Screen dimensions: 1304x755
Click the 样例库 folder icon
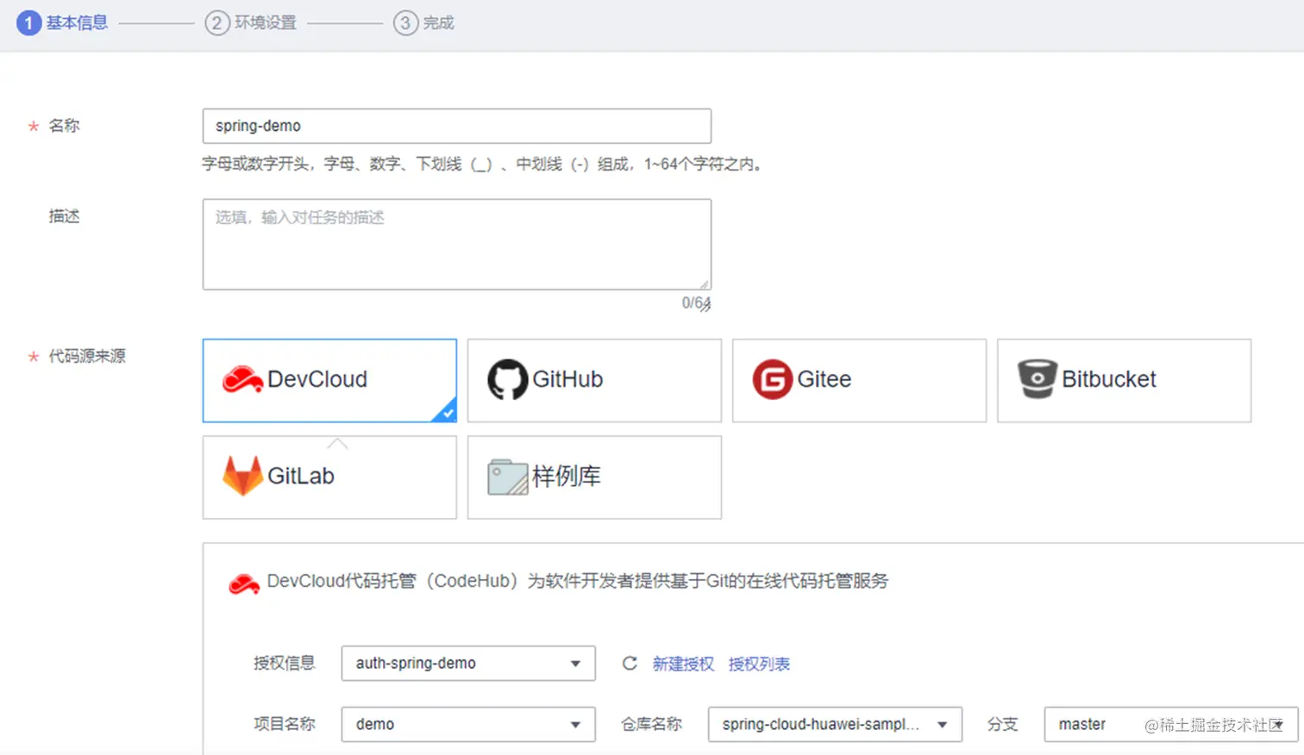coord(507,477)
